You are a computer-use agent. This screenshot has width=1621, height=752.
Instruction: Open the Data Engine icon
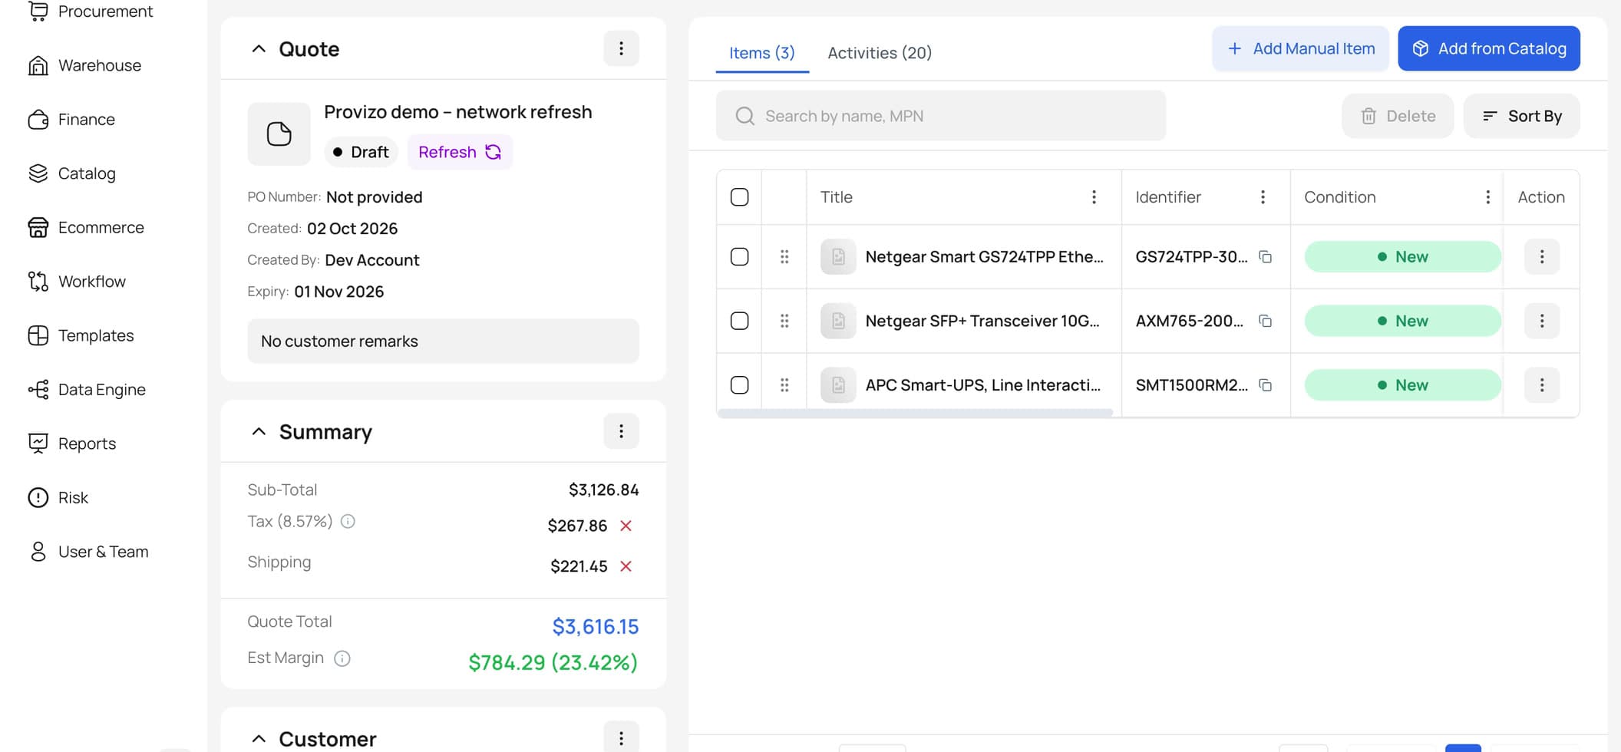click(38, 390)
